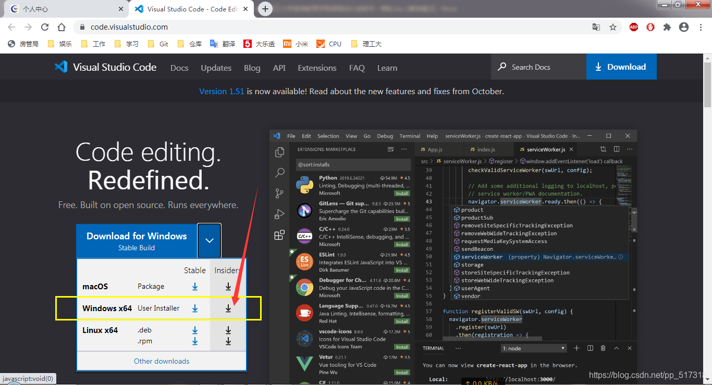Image resolution: width=712 pixels, height=385 pixels.
Task: Open the API navigation item
Action: (x=279, y=68)
